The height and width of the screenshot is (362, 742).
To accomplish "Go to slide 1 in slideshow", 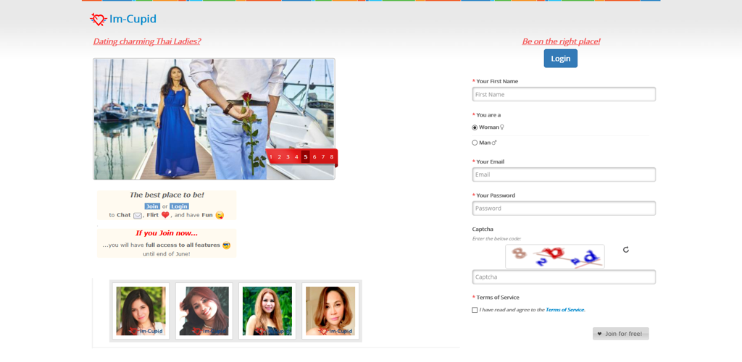I will point(271,157).
